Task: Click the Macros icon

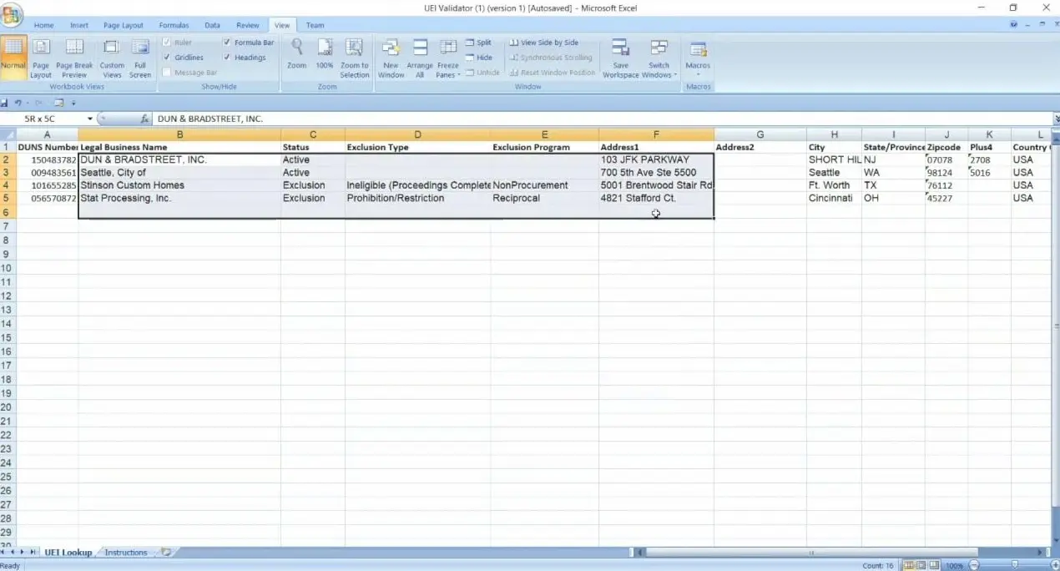Action: pyautogui.click(x=697, y=50)
